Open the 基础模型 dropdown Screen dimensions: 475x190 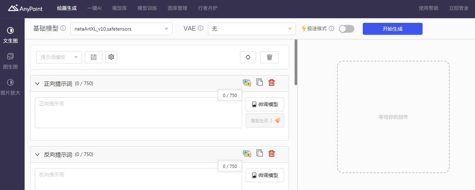click(121, 29)
